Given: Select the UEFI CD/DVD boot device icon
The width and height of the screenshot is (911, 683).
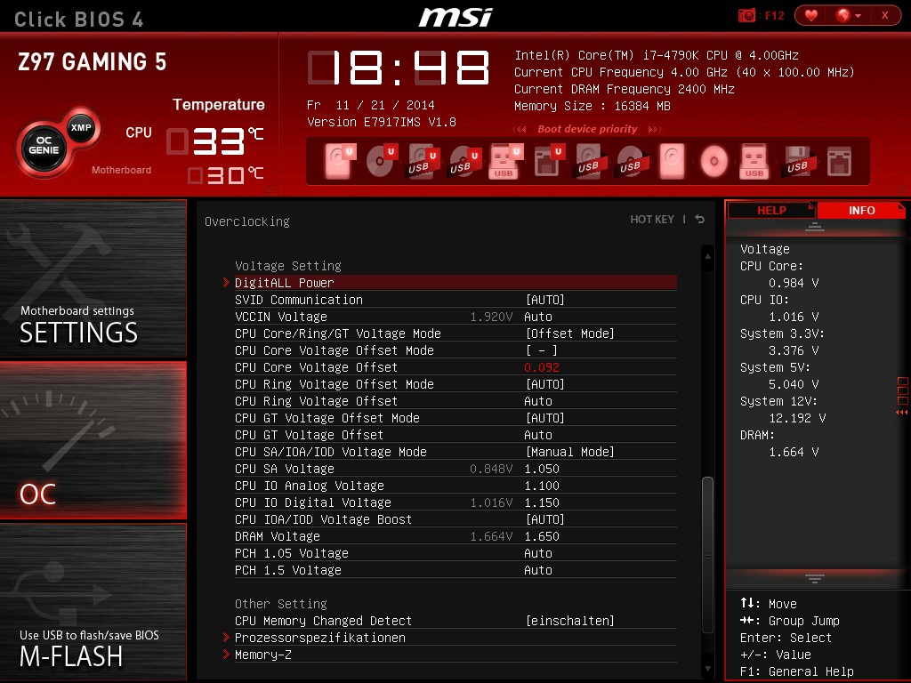Looking at the screenshot, I should tap(381, 161).
